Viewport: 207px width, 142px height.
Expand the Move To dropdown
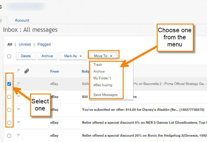pyautogui.click(x=103, y=56)
